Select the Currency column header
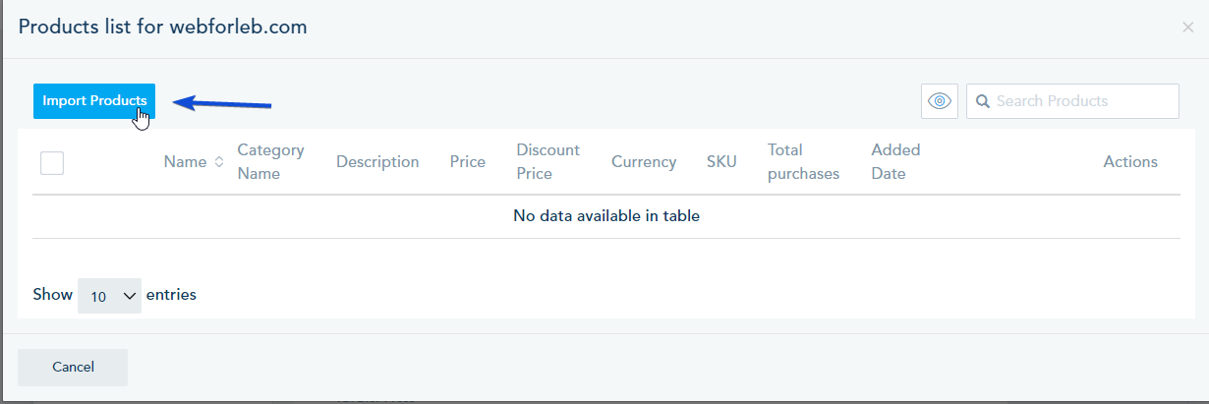The width and height of the screenshot is (1209, 404). (644, 162)
